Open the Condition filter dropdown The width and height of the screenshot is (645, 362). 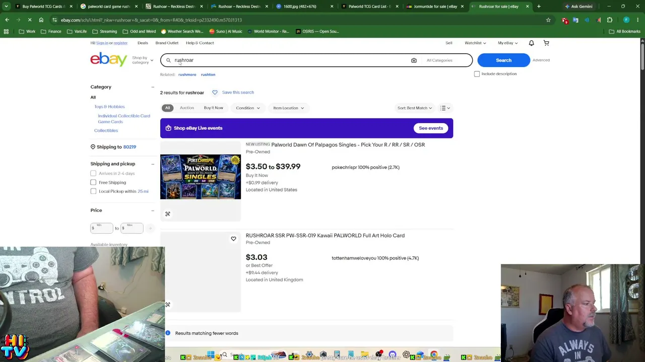tap(248, 108)
